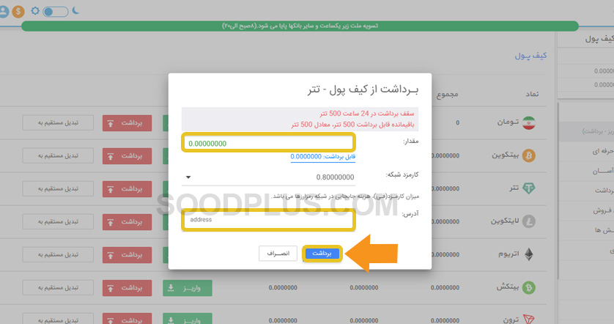Screen dimensions: 614x324
Task: Click the Ethereum diamond icon
Action: click(528, 254)
